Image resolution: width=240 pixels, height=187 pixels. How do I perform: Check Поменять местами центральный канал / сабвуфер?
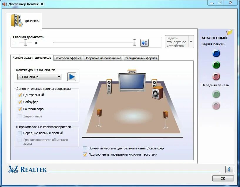85,148
